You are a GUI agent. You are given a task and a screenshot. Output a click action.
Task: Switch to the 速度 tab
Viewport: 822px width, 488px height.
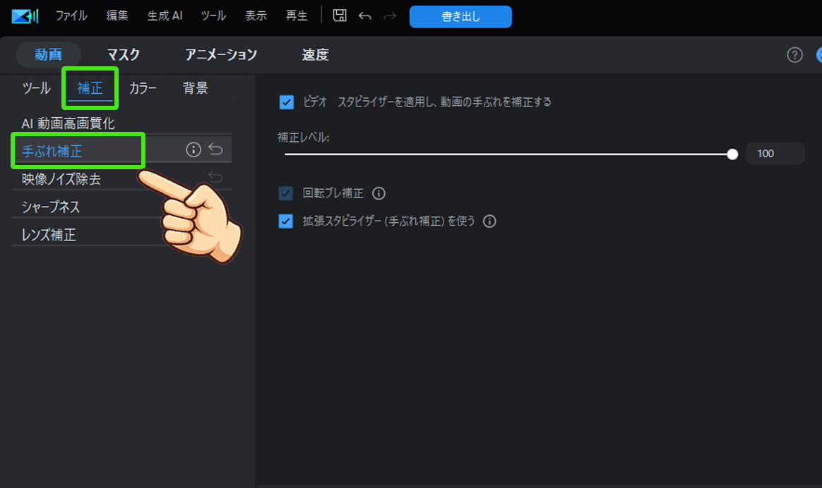pyautogui.click(x=314, y=55)
